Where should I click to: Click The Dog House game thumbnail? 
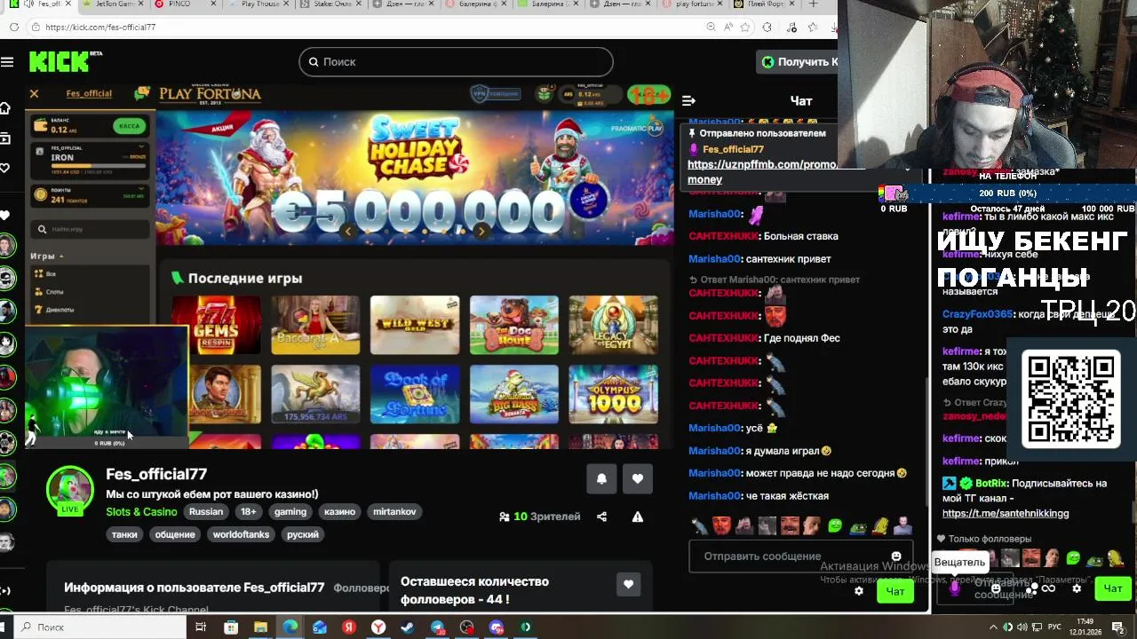point(514,325)
